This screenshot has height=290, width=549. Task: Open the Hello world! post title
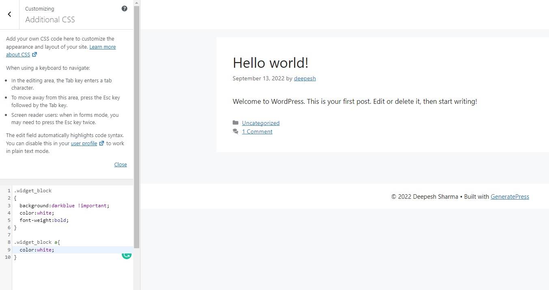(x=270, y=63)
